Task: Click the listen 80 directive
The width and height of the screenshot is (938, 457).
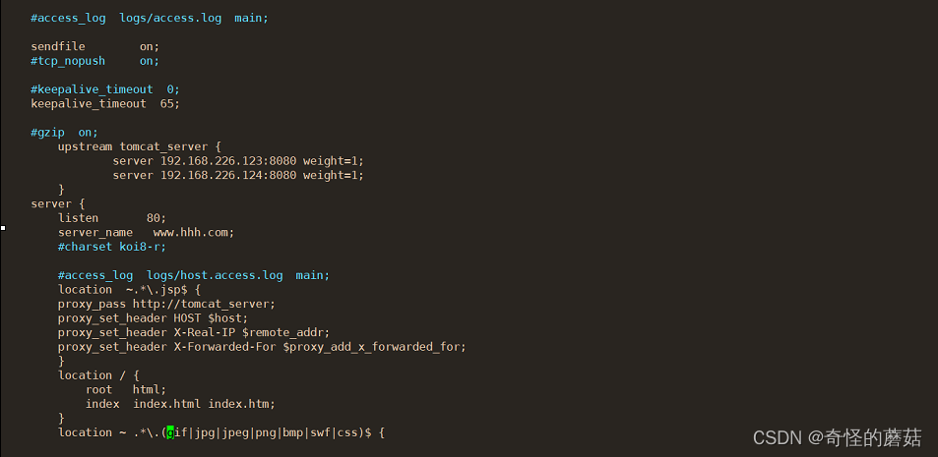Action: click(x=112, y=217)
